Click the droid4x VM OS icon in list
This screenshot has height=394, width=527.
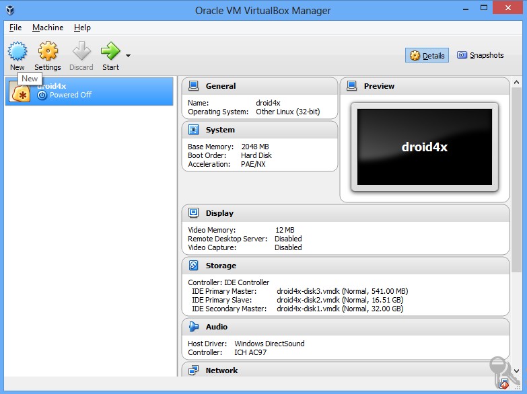coord(20,92)
